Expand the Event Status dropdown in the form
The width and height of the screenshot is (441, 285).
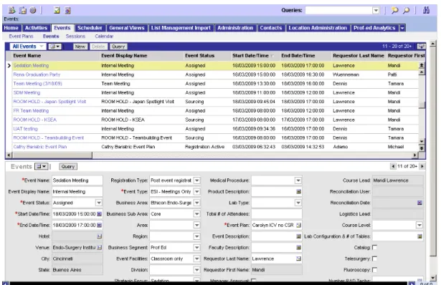[x=99, y=203]
